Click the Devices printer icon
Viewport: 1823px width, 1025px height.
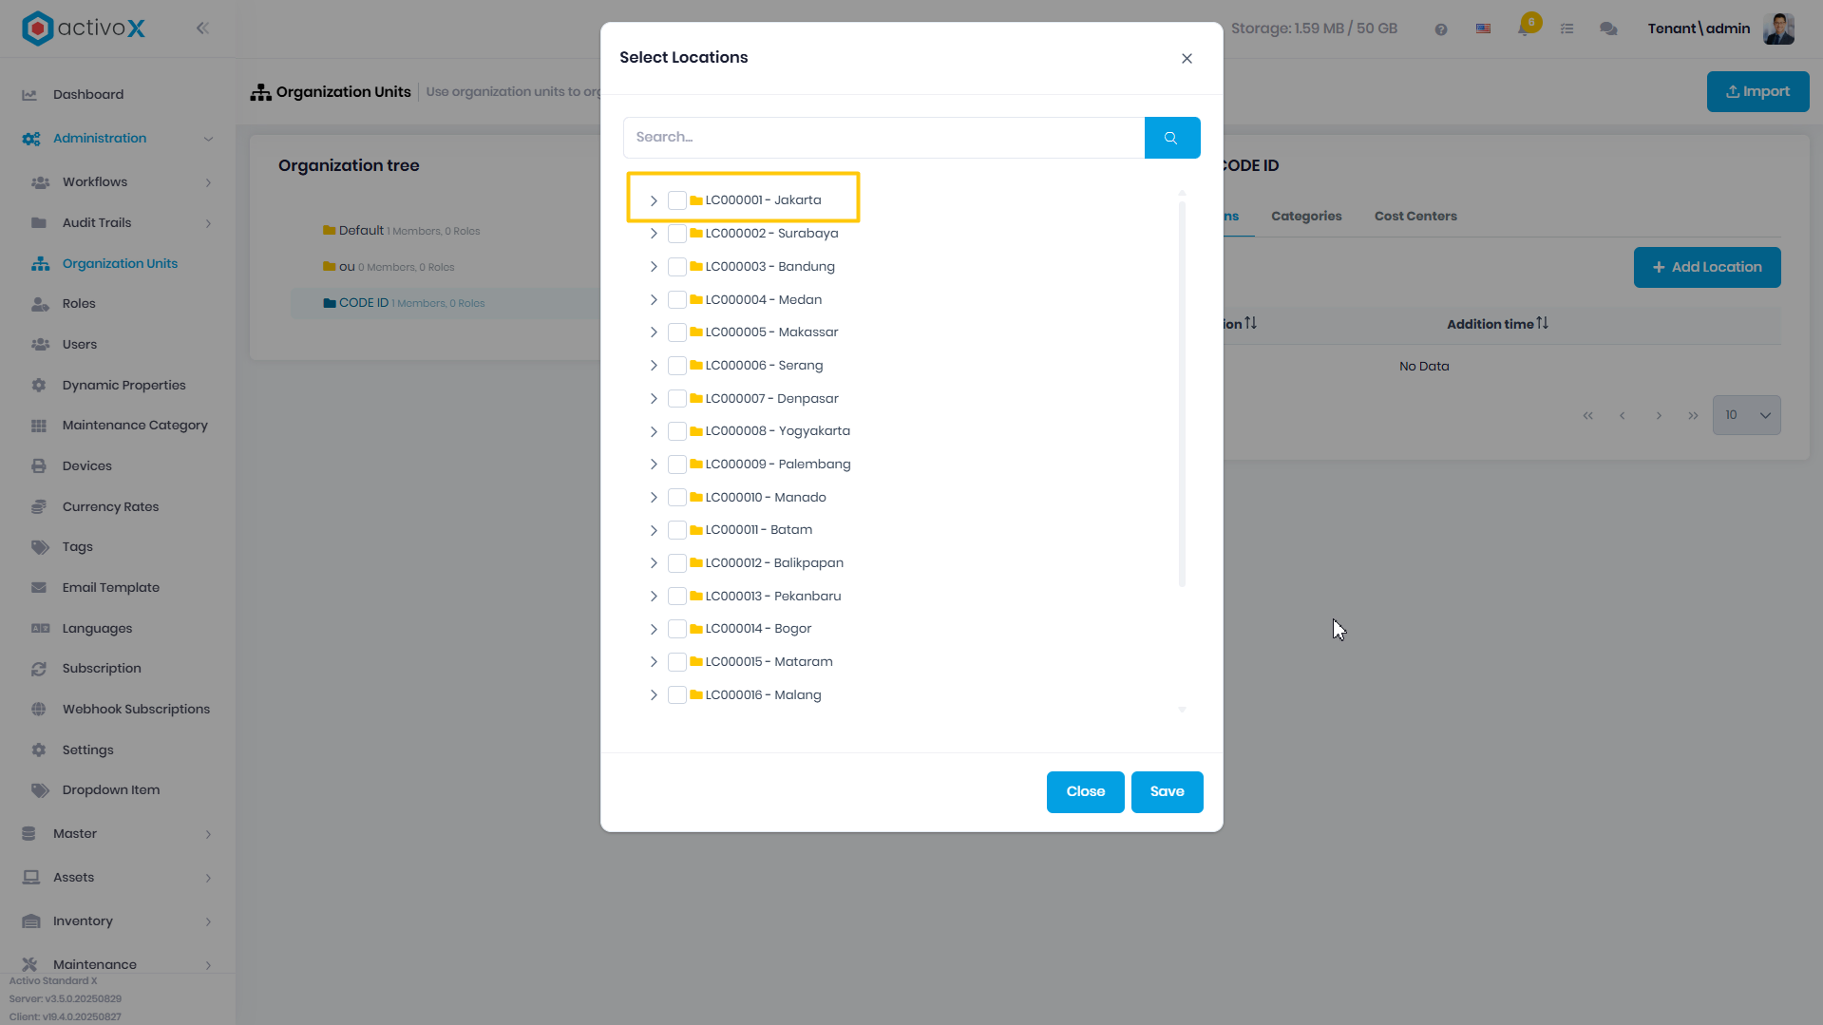coord(39,466)
